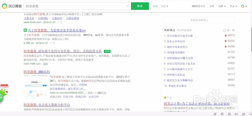Click the 换一换 text
Image resolution: width=252 pixels, height=116 pixels.
tap(231, 30)
